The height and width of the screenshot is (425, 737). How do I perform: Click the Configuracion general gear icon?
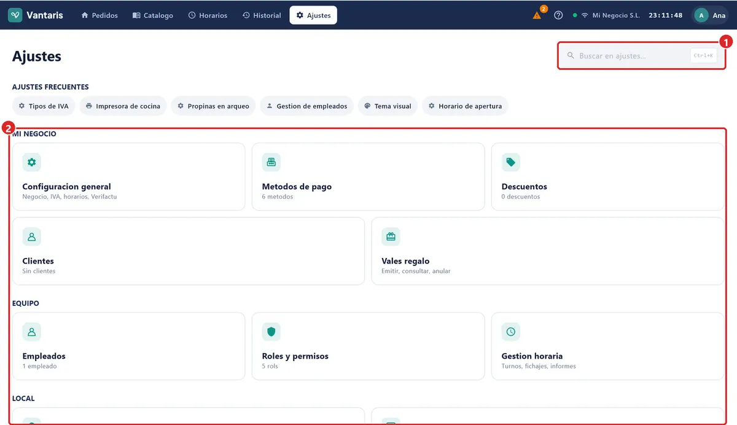32,162
